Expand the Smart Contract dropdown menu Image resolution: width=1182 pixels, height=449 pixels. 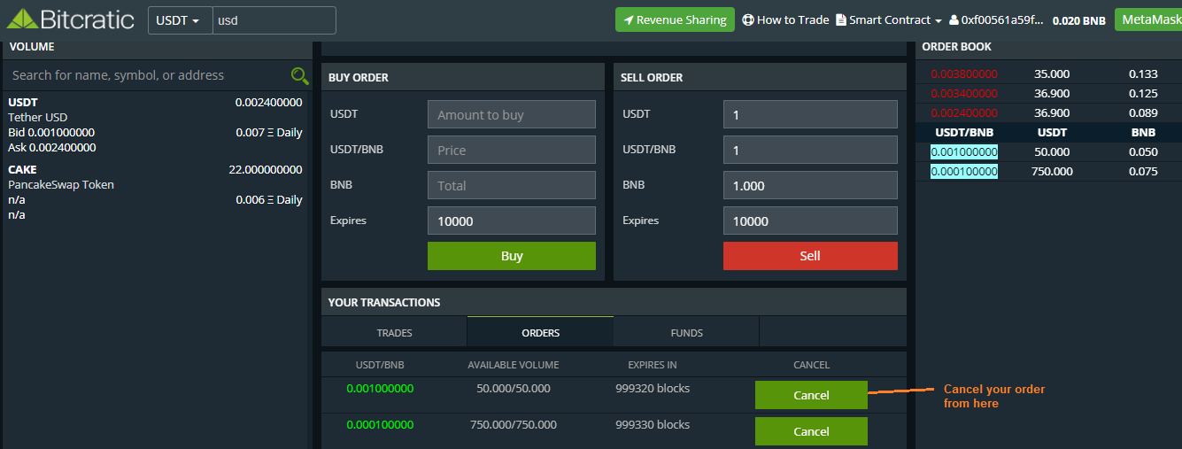(888, 19)
